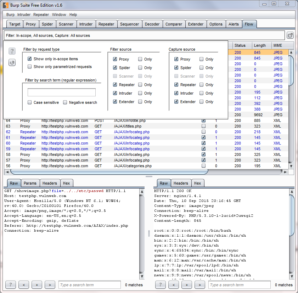The height and width of the screenshot is (293, 298).
Task: Click the response pane vertical scrollbar thumb
Action: click(292, 215)
